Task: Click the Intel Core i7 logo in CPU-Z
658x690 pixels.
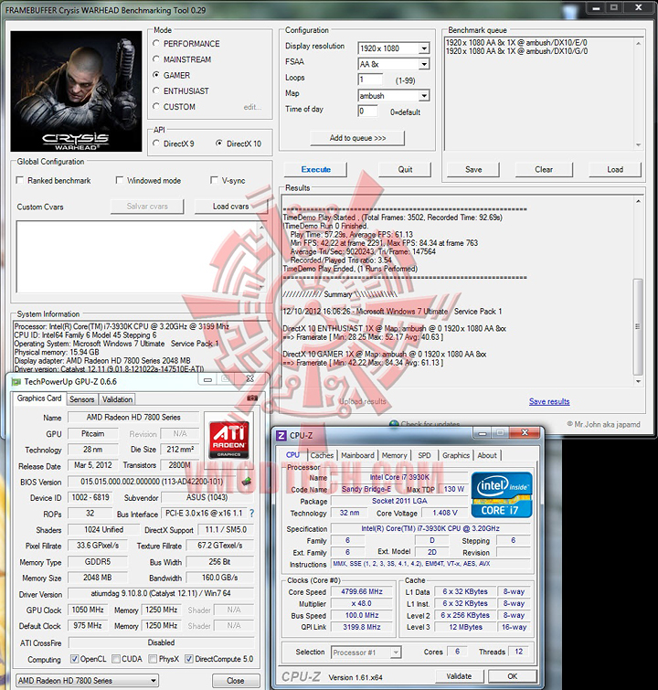Action: pos(502,494)
